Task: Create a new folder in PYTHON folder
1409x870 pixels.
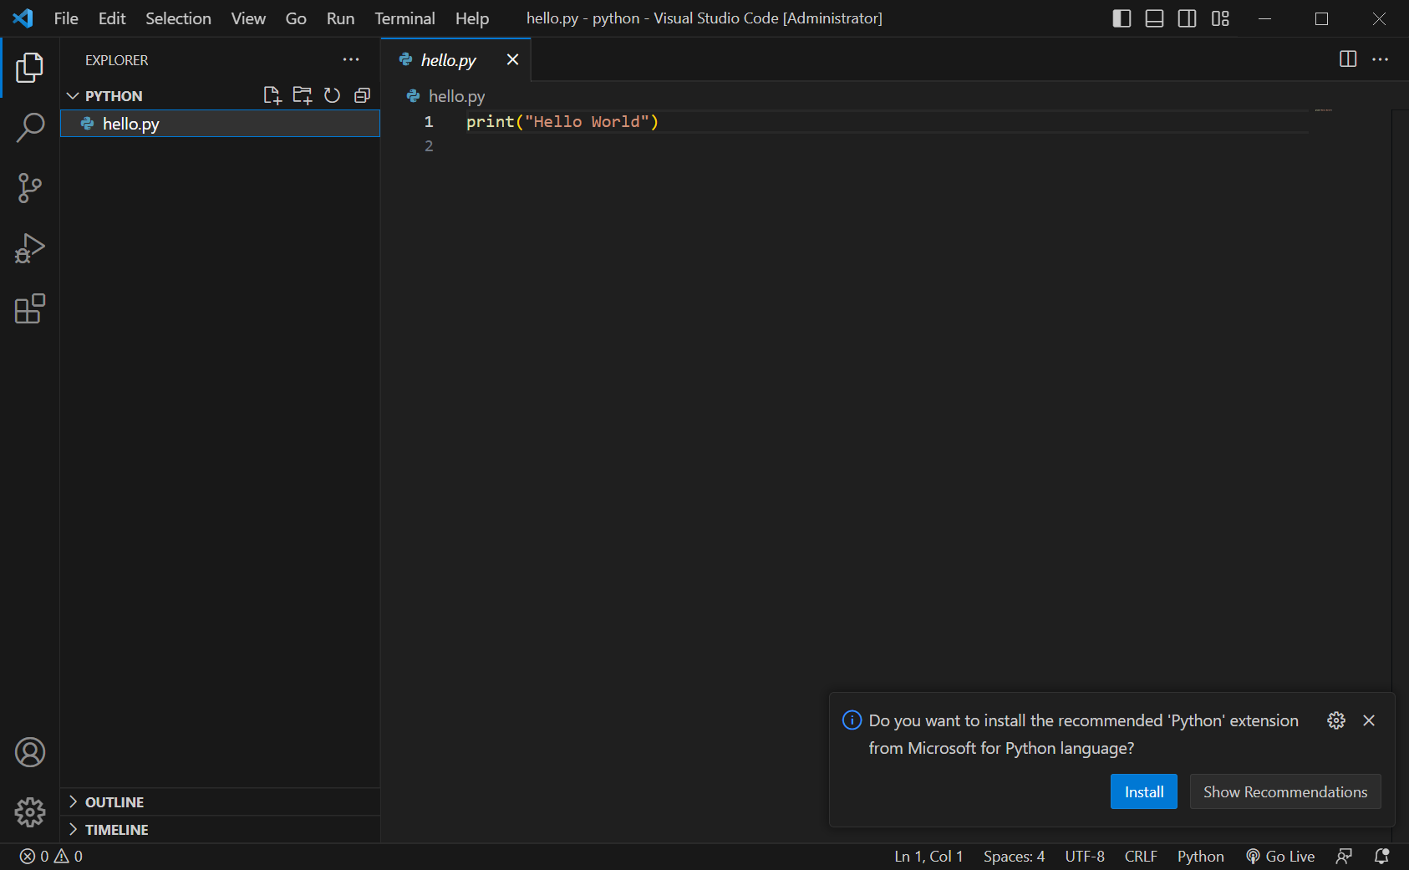Action: coord(303,95)
